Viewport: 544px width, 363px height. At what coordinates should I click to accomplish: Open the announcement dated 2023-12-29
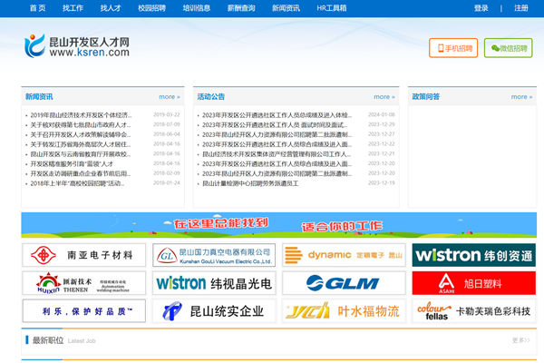tap(275, 124)
